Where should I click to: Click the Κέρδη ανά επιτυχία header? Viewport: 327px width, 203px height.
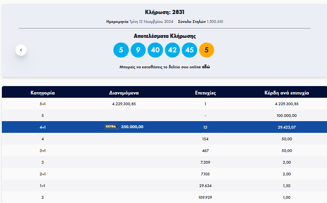tap(287, 93)
